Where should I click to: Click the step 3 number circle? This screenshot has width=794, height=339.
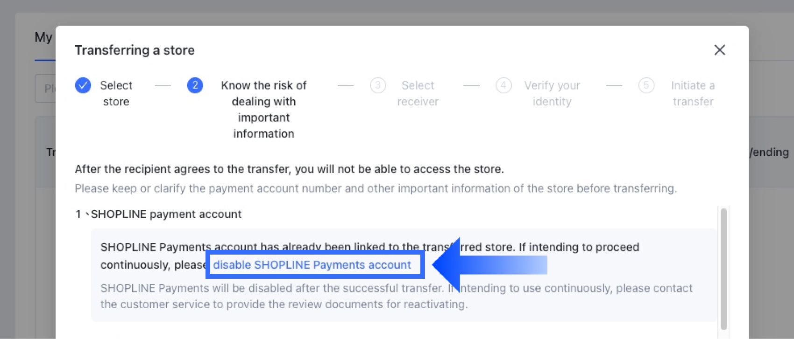point(378,85)
